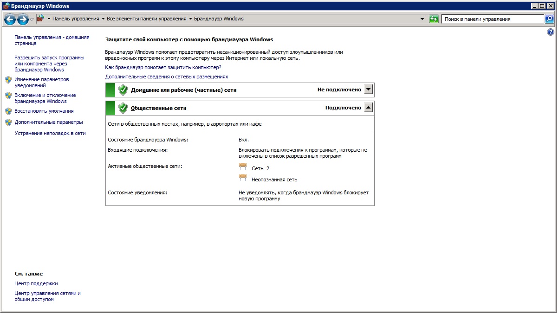Click heading Защитите свой компьютер с помощью брандмауэра
Image resolution: width=559 pixels, height=314 pixels.
tap(189, 39)
